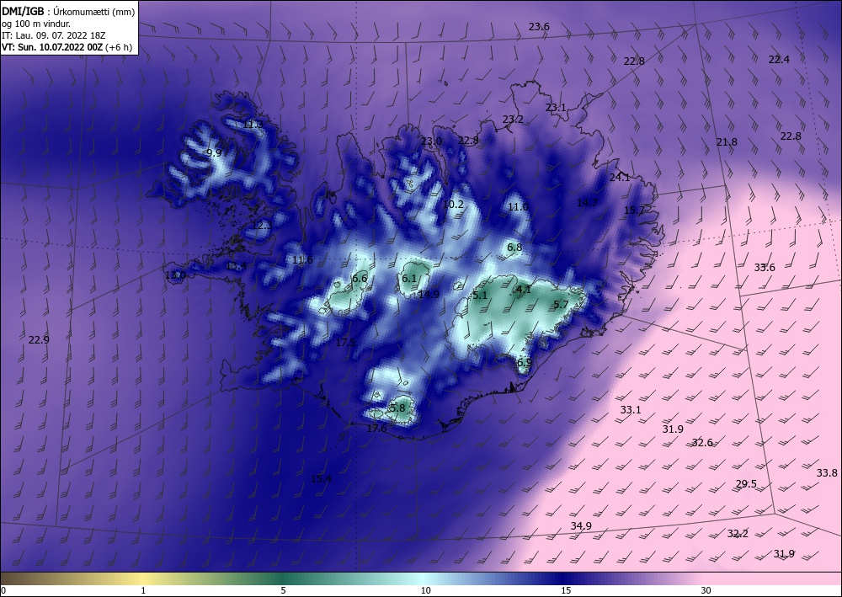Click the 33.1 value label
Viewport: 842px width, 597px height.
click(x=631, y=409)
